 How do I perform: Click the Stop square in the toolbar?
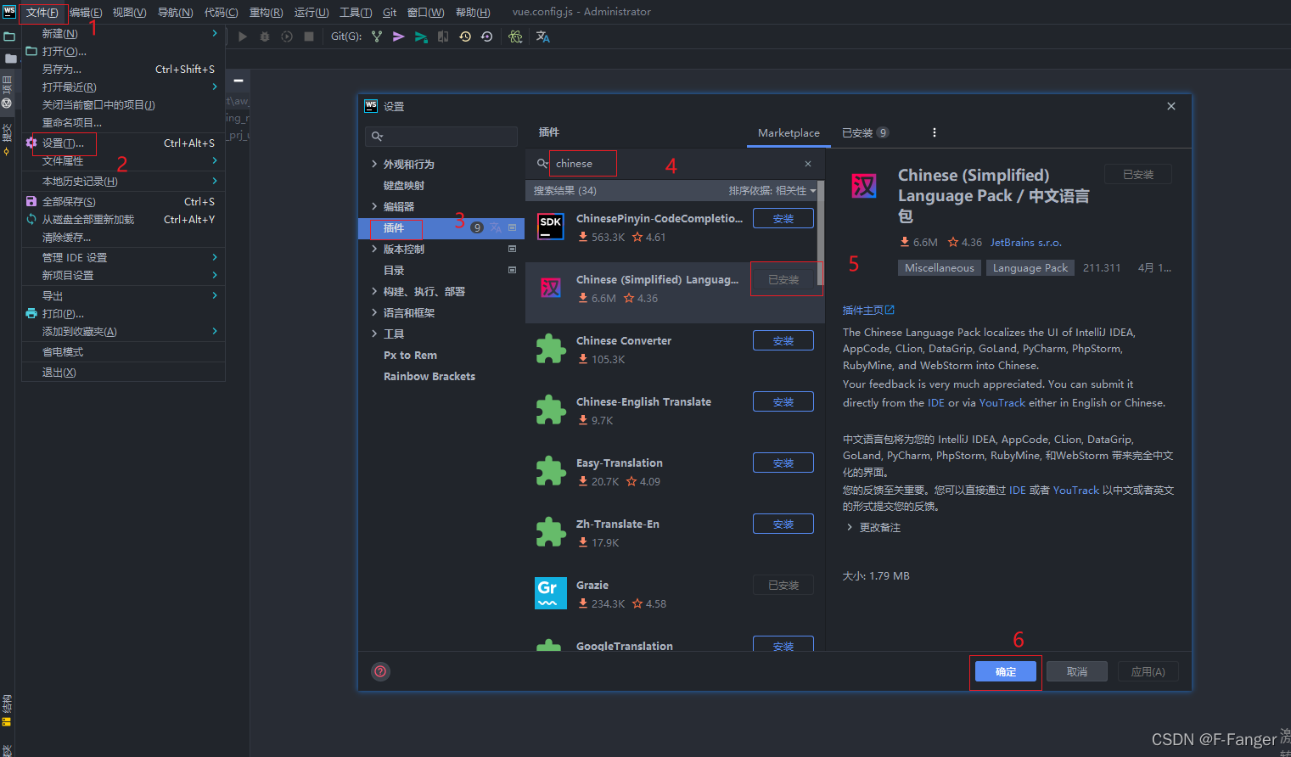309,36
